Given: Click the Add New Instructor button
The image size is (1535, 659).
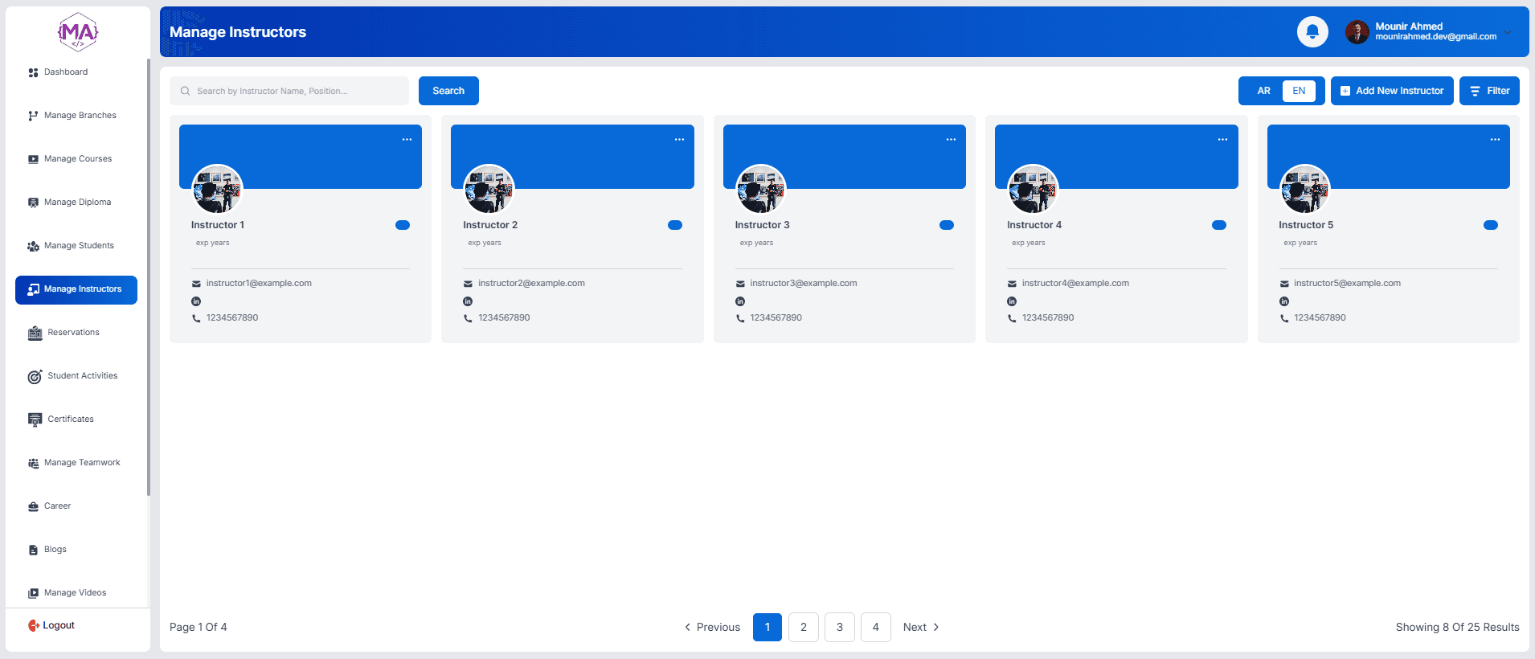Looking at the screenshot, I should tap(1391, 91).
